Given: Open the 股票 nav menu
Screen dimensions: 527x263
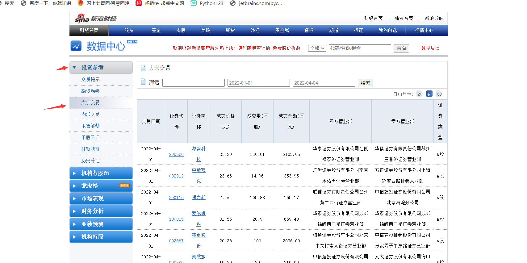Looking at the screenshot, I should [129, 31].
